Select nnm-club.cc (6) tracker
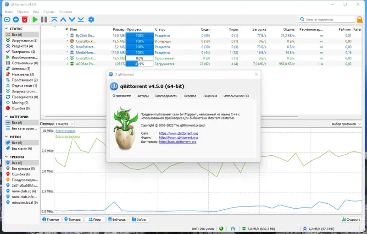The image size is (367, 234). click(22, 191)
